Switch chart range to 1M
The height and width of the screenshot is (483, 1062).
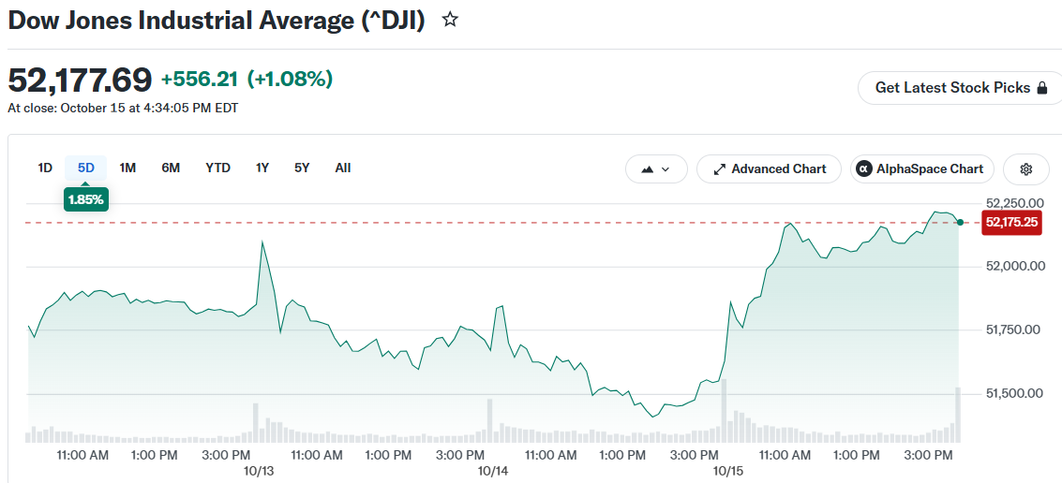click(x=127, y=168)
